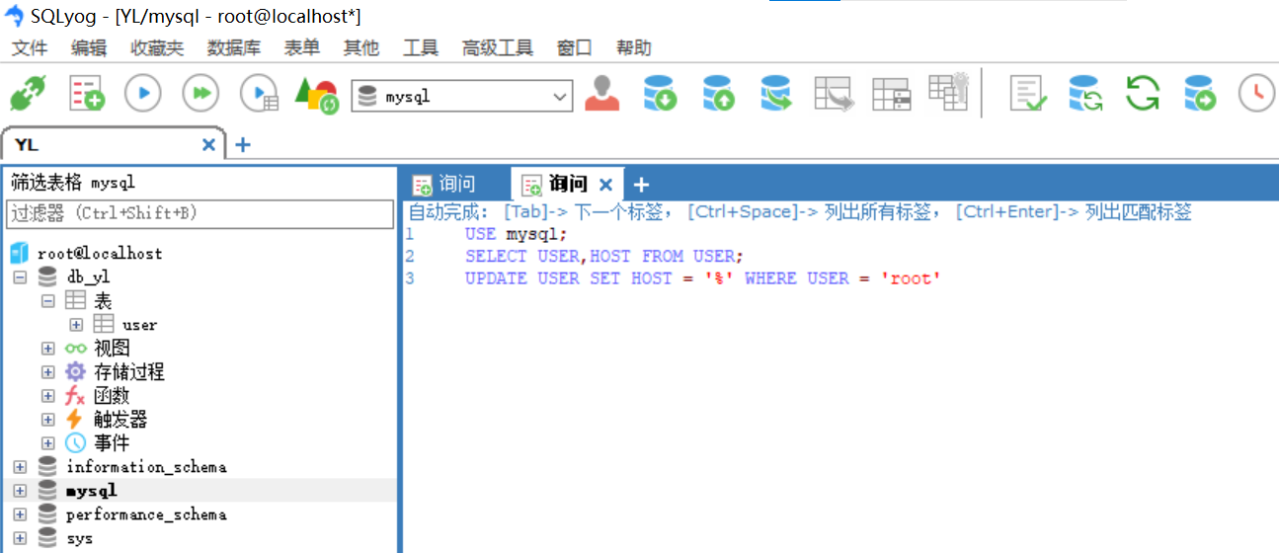Add a new query tab with plus
Viewport: 1279px width, 553px height.
641,184
